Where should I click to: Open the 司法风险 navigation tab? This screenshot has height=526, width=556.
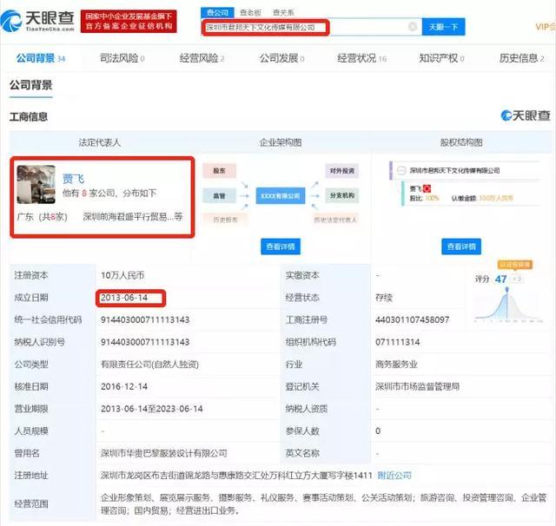pyautogui.click(x=122, y=58)
